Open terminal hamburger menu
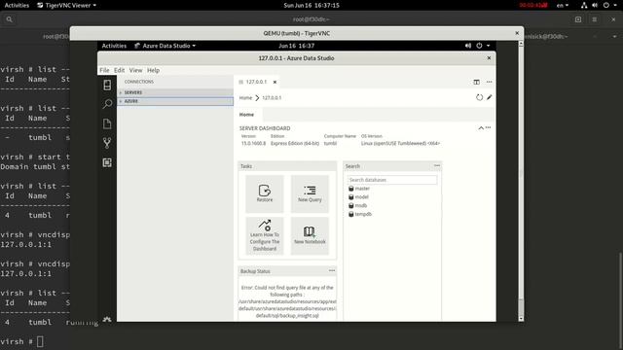 [595, 19]
